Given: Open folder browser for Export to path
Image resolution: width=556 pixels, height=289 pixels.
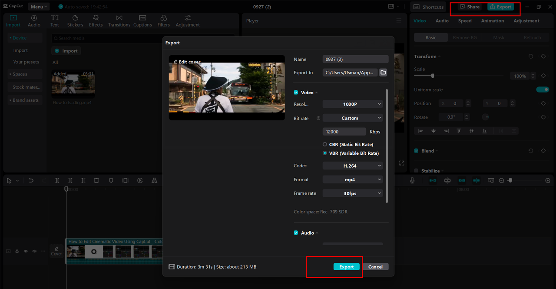Looking at the screenshot, I should click(x=383, y=73).
